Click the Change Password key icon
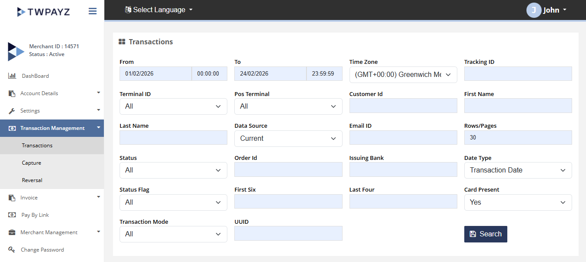Screen dimensions: 586x262 [12, 250]
